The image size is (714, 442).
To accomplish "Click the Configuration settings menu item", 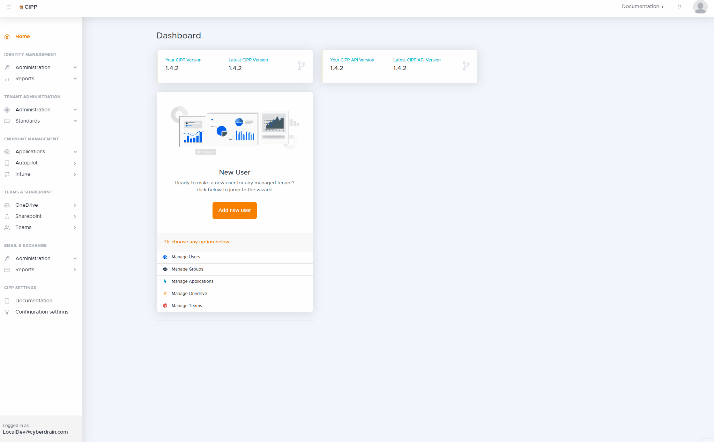I will [42, 311].
